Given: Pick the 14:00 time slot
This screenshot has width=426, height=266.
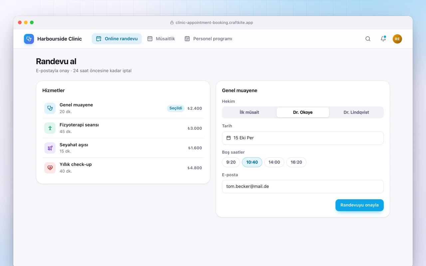Looking at the screenshot, I should click(x=274, y=162).
